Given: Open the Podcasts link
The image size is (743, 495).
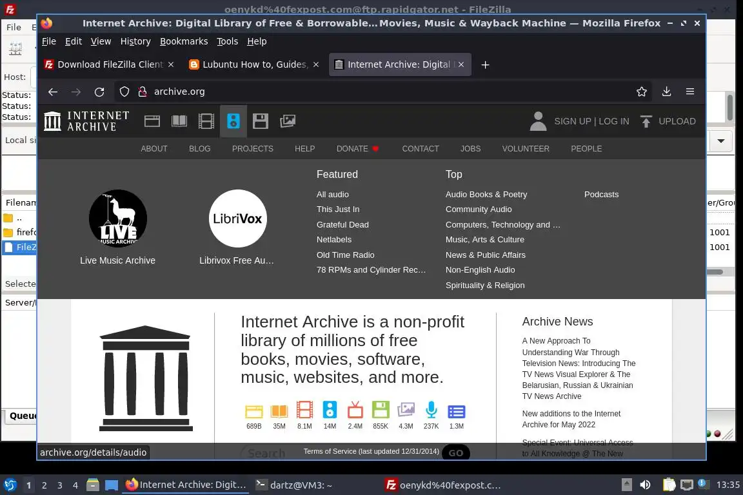Looking at the screenshot, I should click(601, 194).
